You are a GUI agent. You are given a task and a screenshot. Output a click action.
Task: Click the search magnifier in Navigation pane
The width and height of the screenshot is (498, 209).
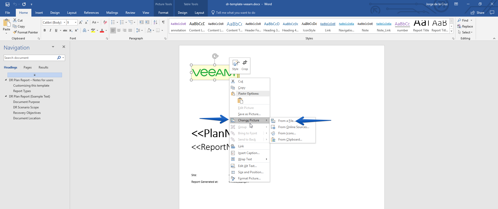(x=59, y=58)
